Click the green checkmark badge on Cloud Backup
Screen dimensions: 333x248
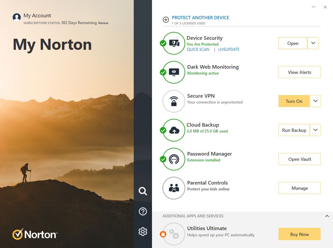pyautogui.click(x=163, y=130)
